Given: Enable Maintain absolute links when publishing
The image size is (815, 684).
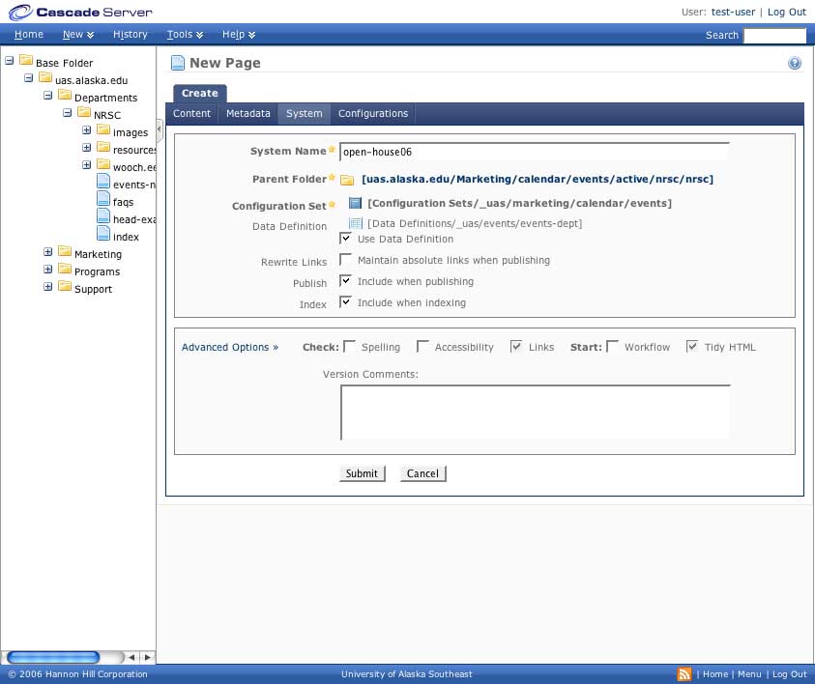Looking at the screenshot, I should [x=346, y=261].
